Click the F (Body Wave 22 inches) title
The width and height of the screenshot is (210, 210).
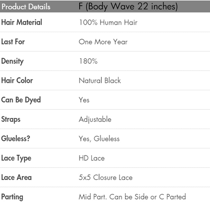click(128, 6)
